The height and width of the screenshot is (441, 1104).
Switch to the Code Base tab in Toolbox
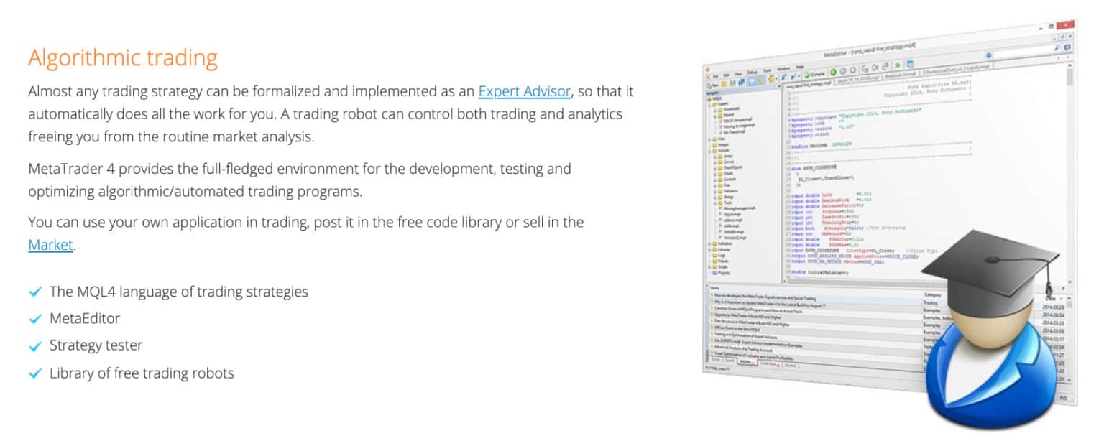click(x=768, y=365)
